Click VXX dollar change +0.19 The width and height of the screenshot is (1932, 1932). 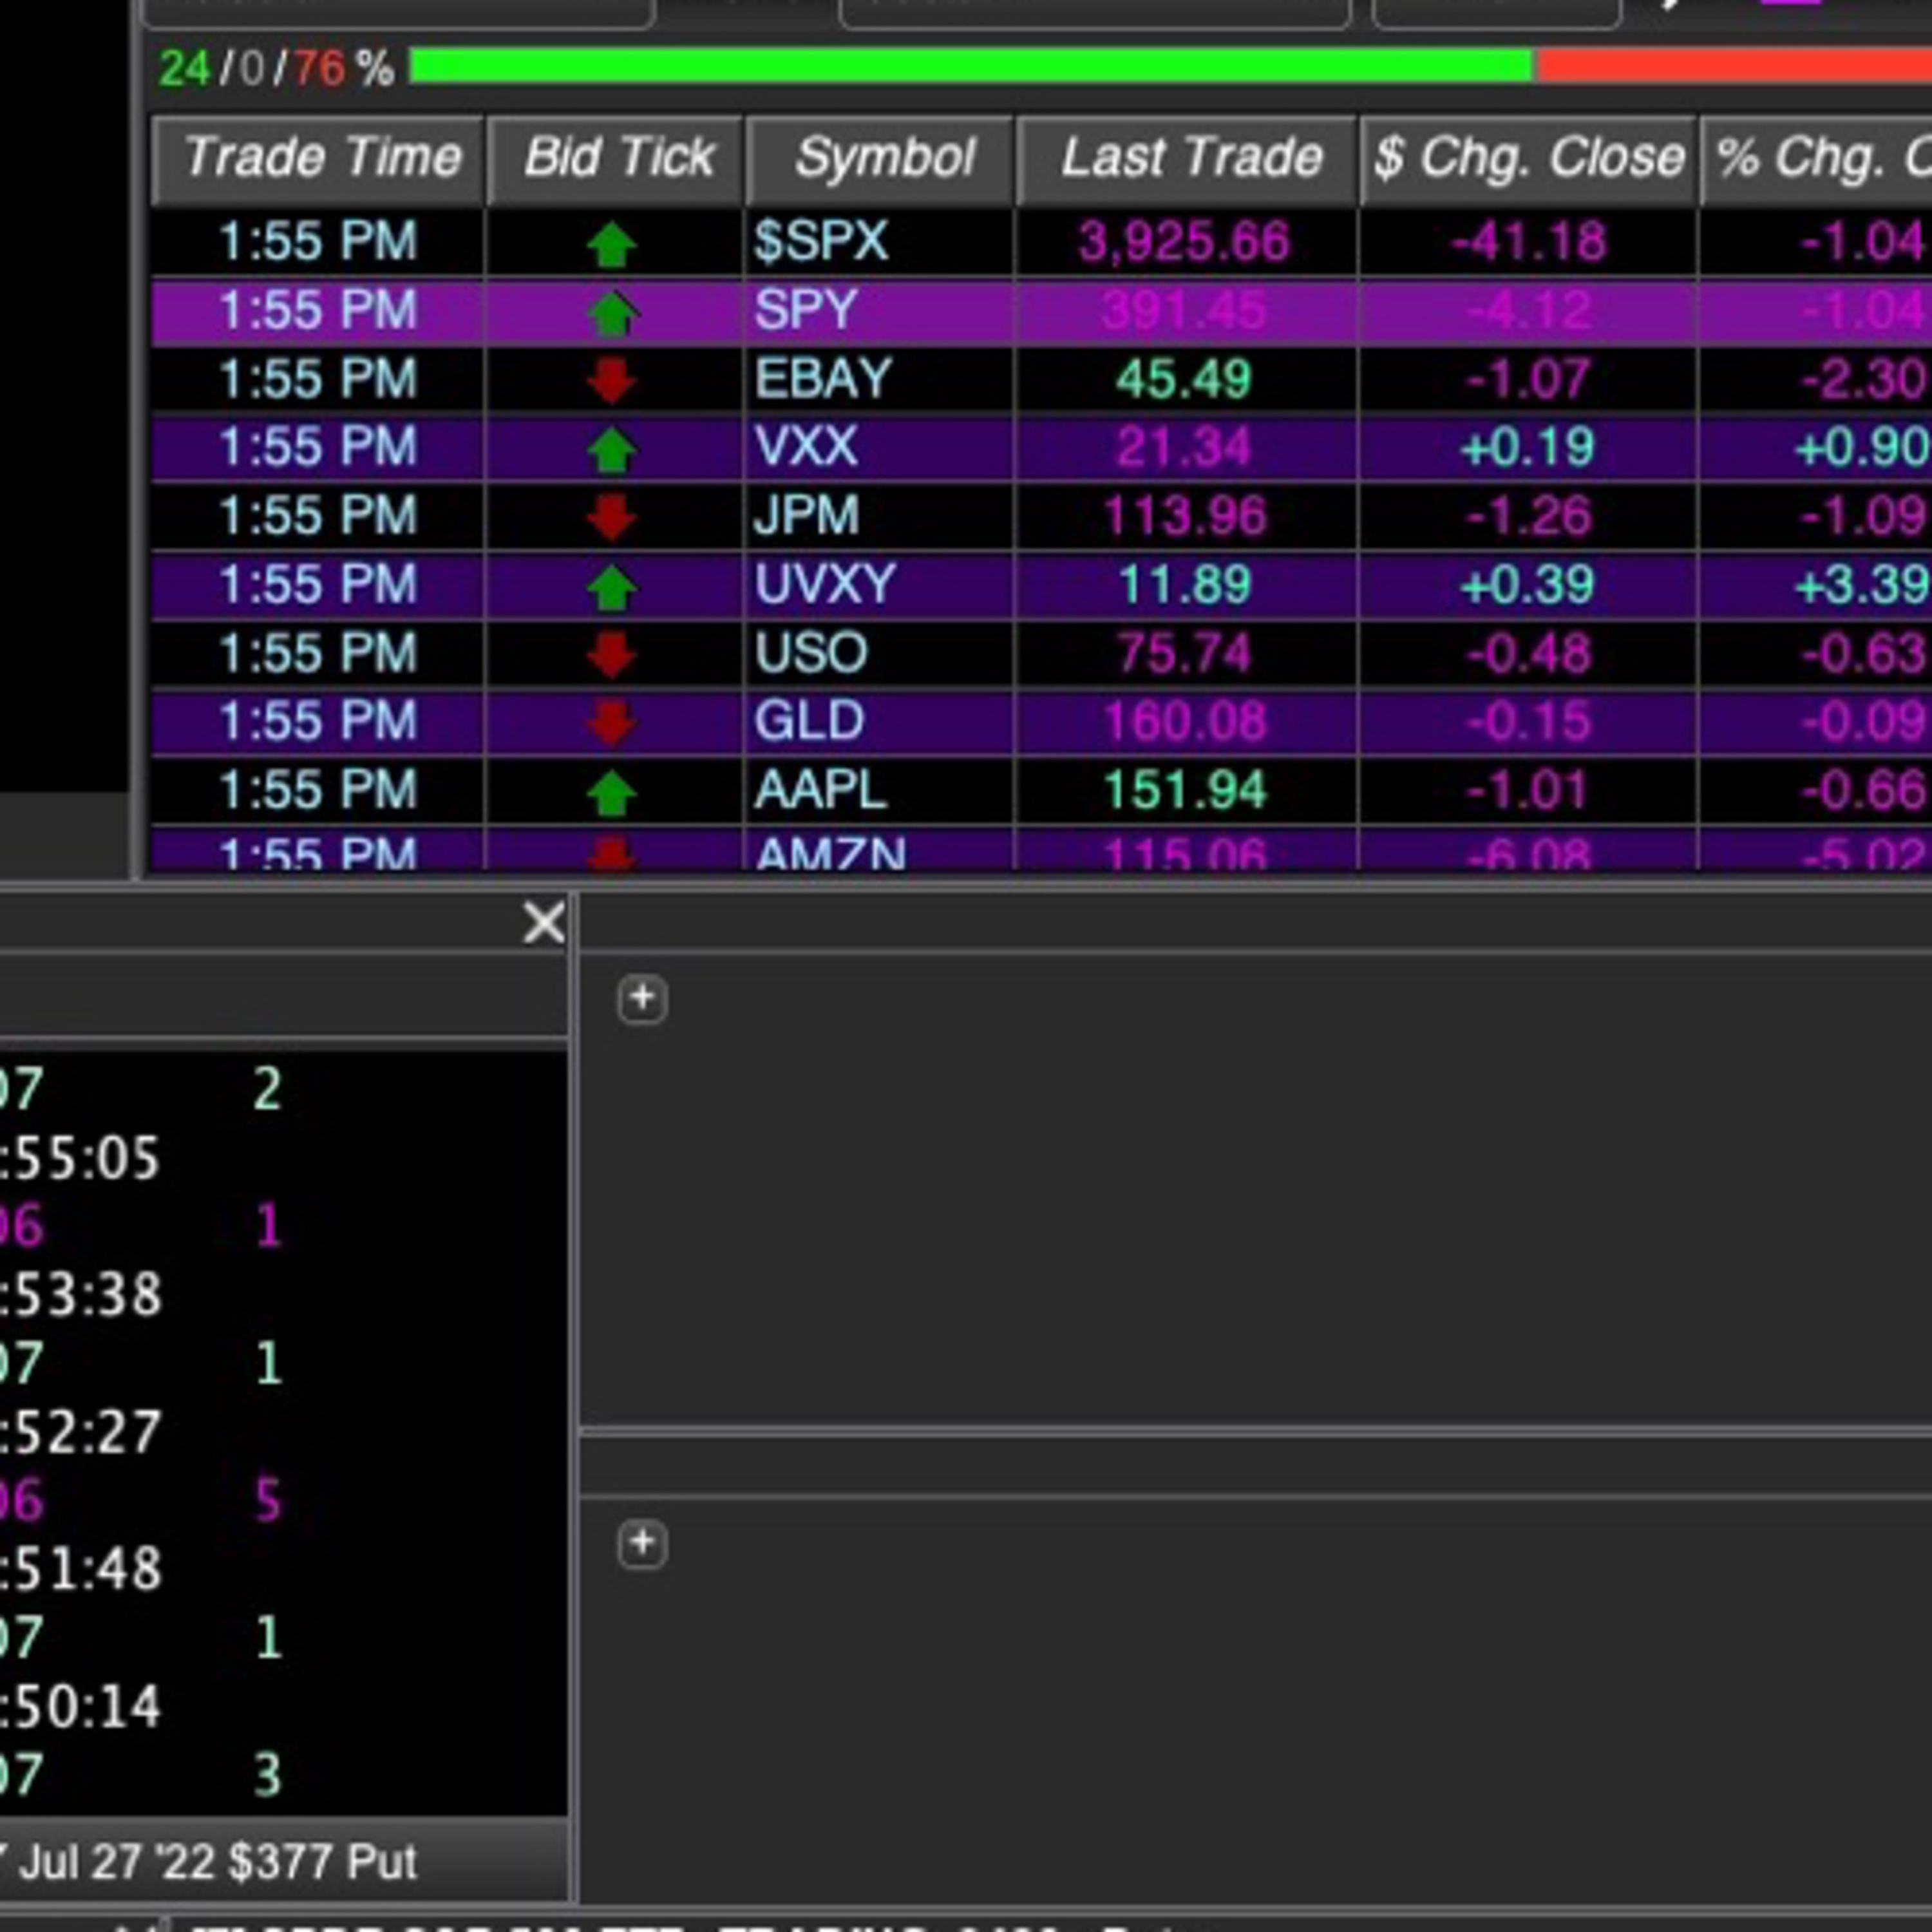click(1527, 447)
